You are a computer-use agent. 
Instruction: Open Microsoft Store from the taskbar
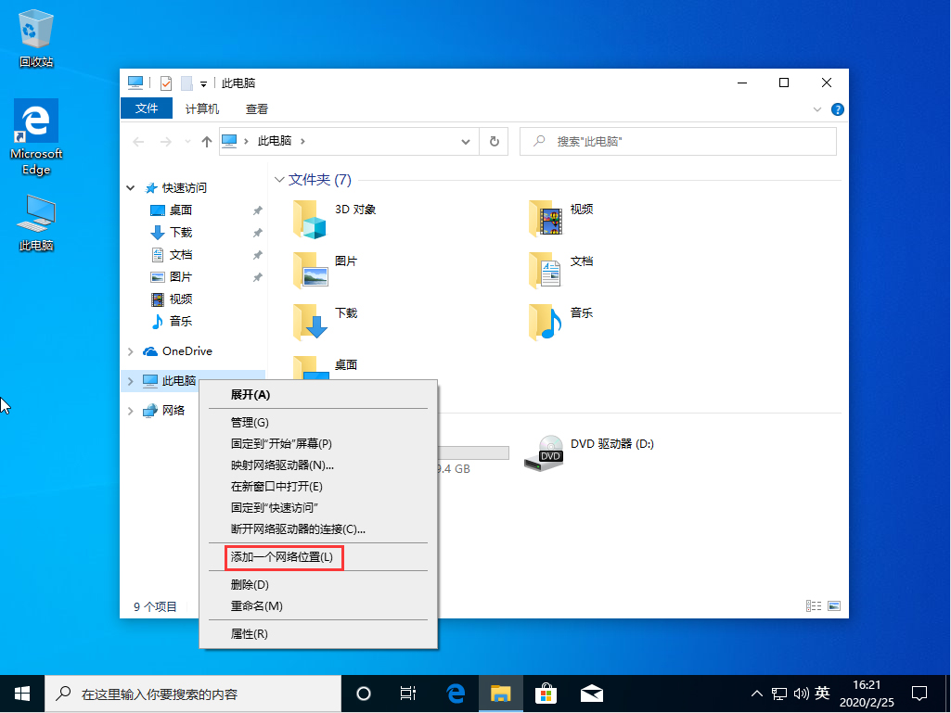coord(546,693)
